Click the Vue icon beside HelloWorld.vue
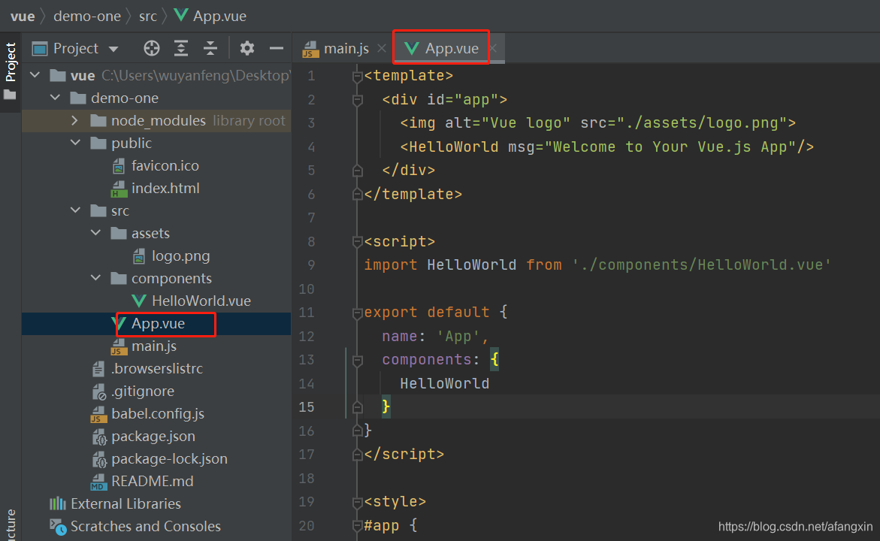This screenshot has height=541, width=880. (x=138, y=301)
